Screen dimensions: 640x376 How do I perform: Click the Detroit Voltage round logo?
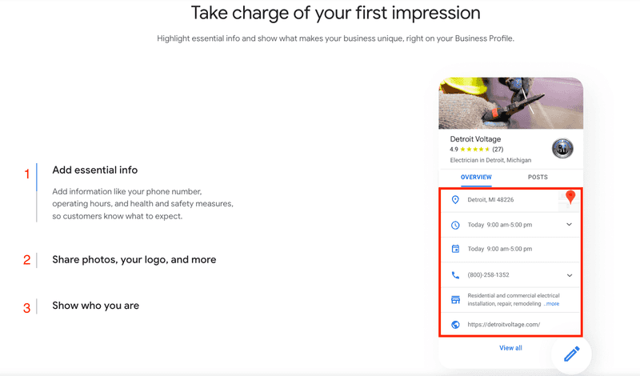pyautogui.click(x=562, y=148)
